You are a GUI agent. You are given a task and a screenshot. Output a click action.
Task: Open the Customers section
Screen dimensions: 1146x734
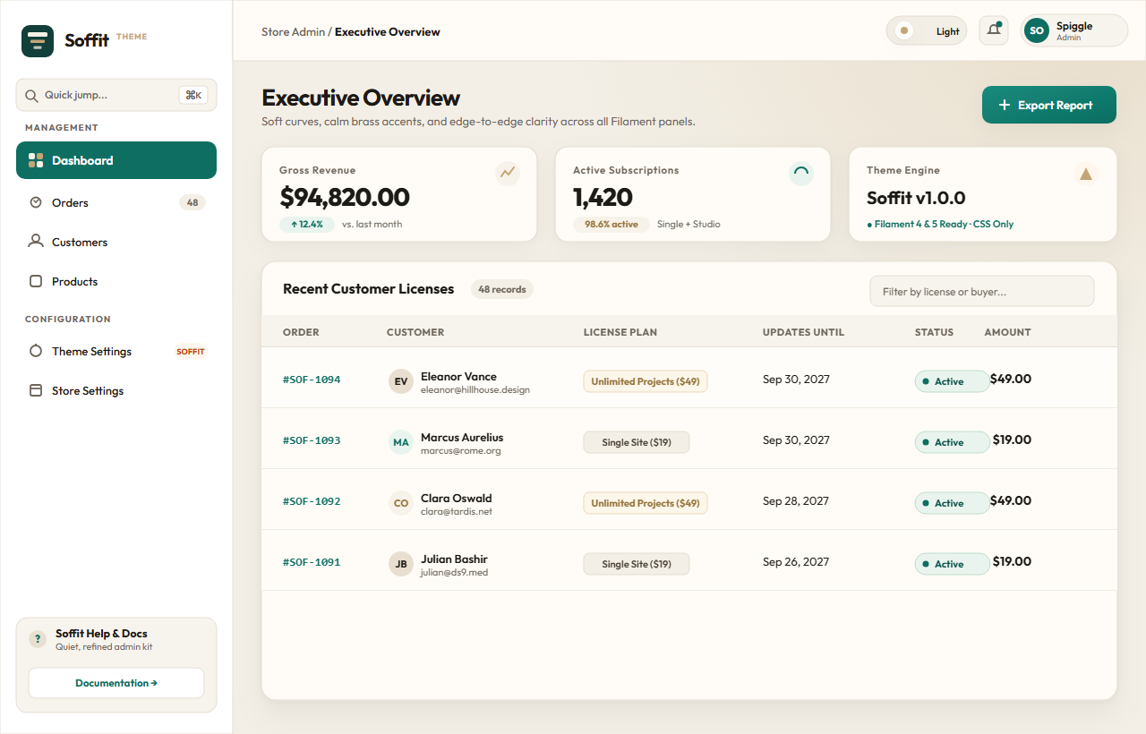(x=116, y=242)
